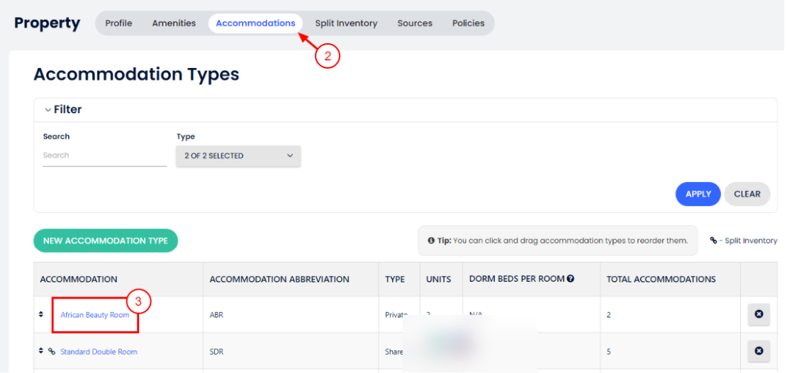Click the chain-link icon beside Standard Double Room

pos(52,351)
